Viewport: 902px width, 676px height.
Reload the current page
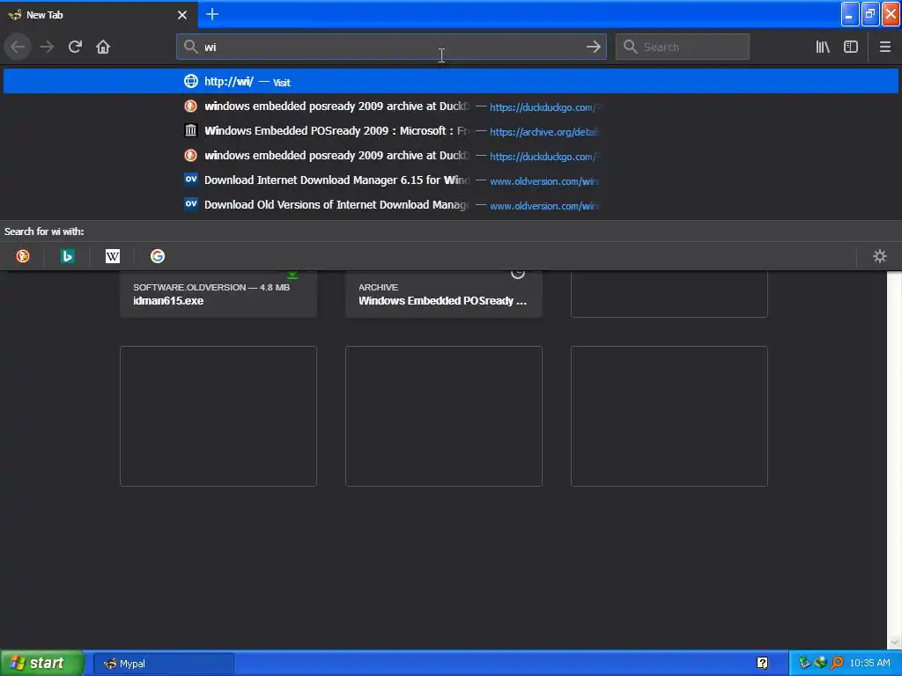pyautogui.click(x=75, y=47)
